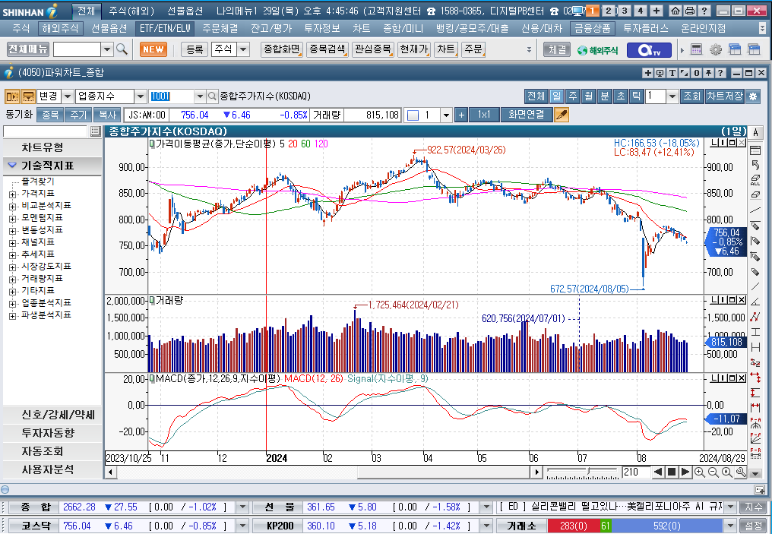Toggle the bottom panel layout icon beside 변경
The height and width of the screenshot is (534, 772).
(x=28, y=96)
